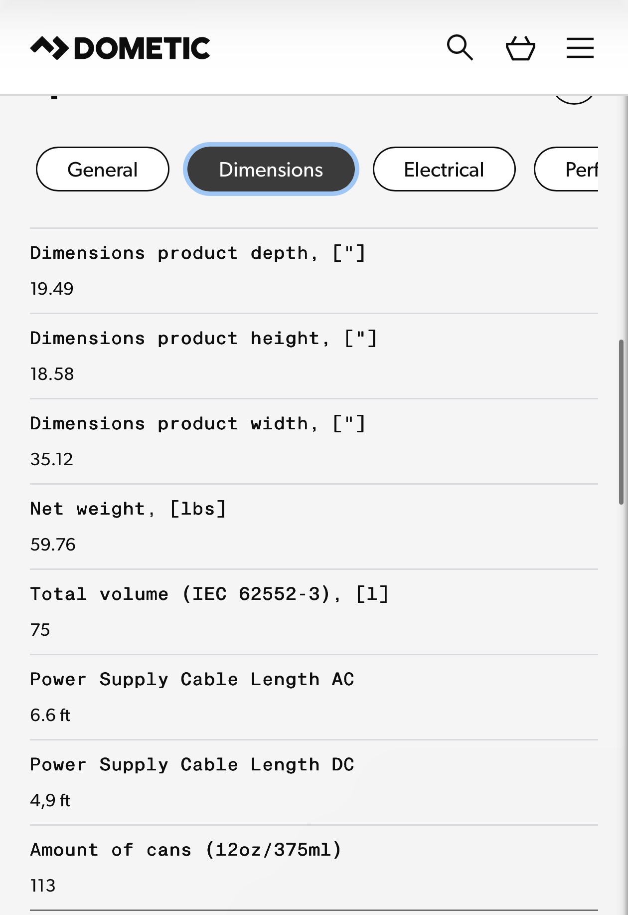Click the 4,9 ft DC cable value
The image size is (628, 915).
coord(50,800)
